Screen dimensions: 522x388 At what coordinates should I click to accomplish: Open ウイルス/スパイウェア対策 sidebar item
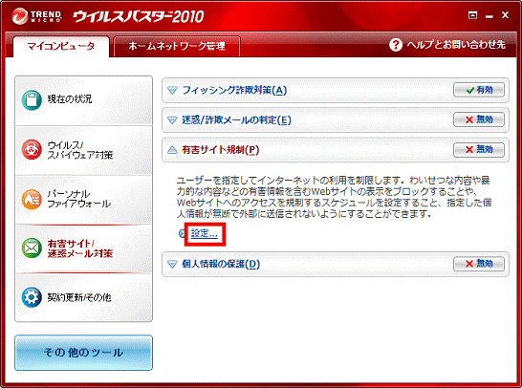(x=83, y=150)
